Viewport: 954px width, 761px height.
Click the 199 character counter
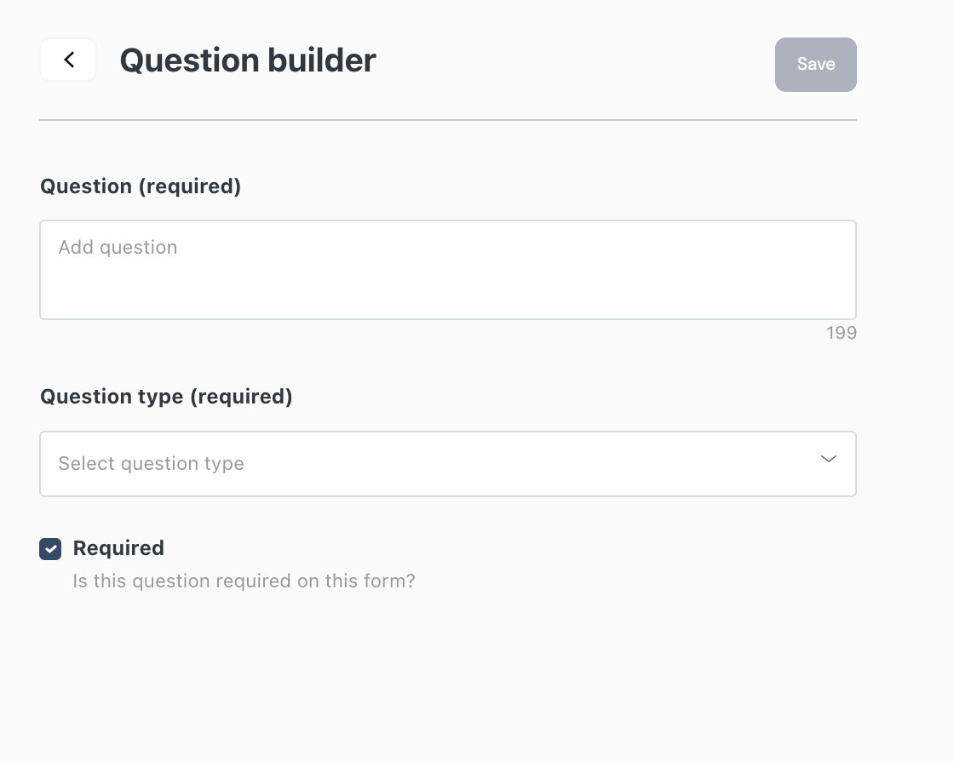pos(842,333)
